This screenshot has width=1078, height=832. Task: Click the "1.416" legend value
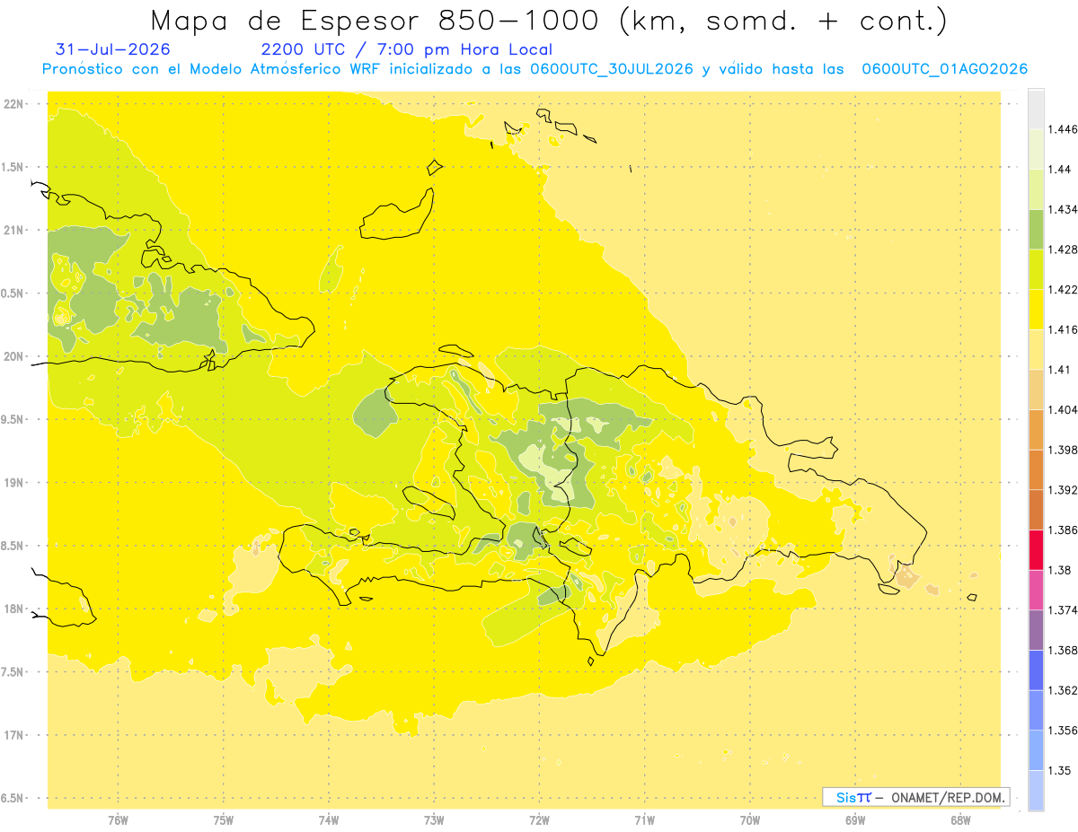tap(1065, 329)
